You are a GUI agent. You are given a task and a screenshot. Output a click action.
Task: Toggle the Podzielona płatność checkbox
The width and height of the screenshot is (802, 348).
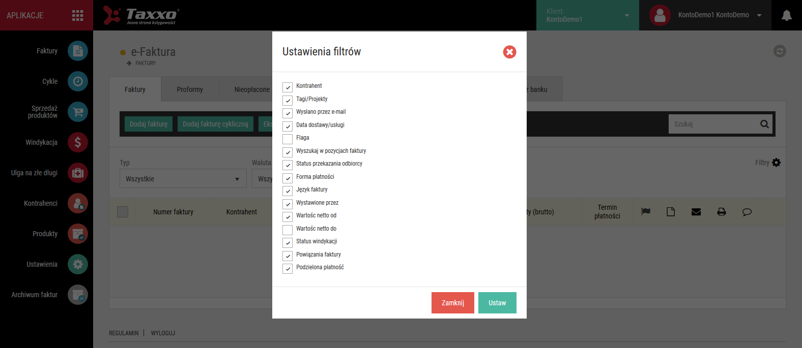click(288, 269)
